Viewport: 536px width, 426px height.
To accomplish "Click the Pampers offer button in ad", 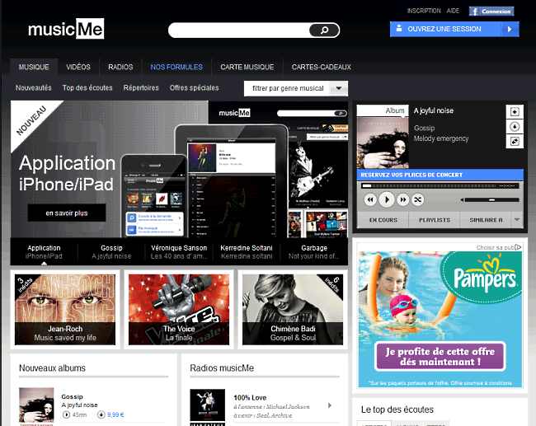I will click(x=440, y=357).
